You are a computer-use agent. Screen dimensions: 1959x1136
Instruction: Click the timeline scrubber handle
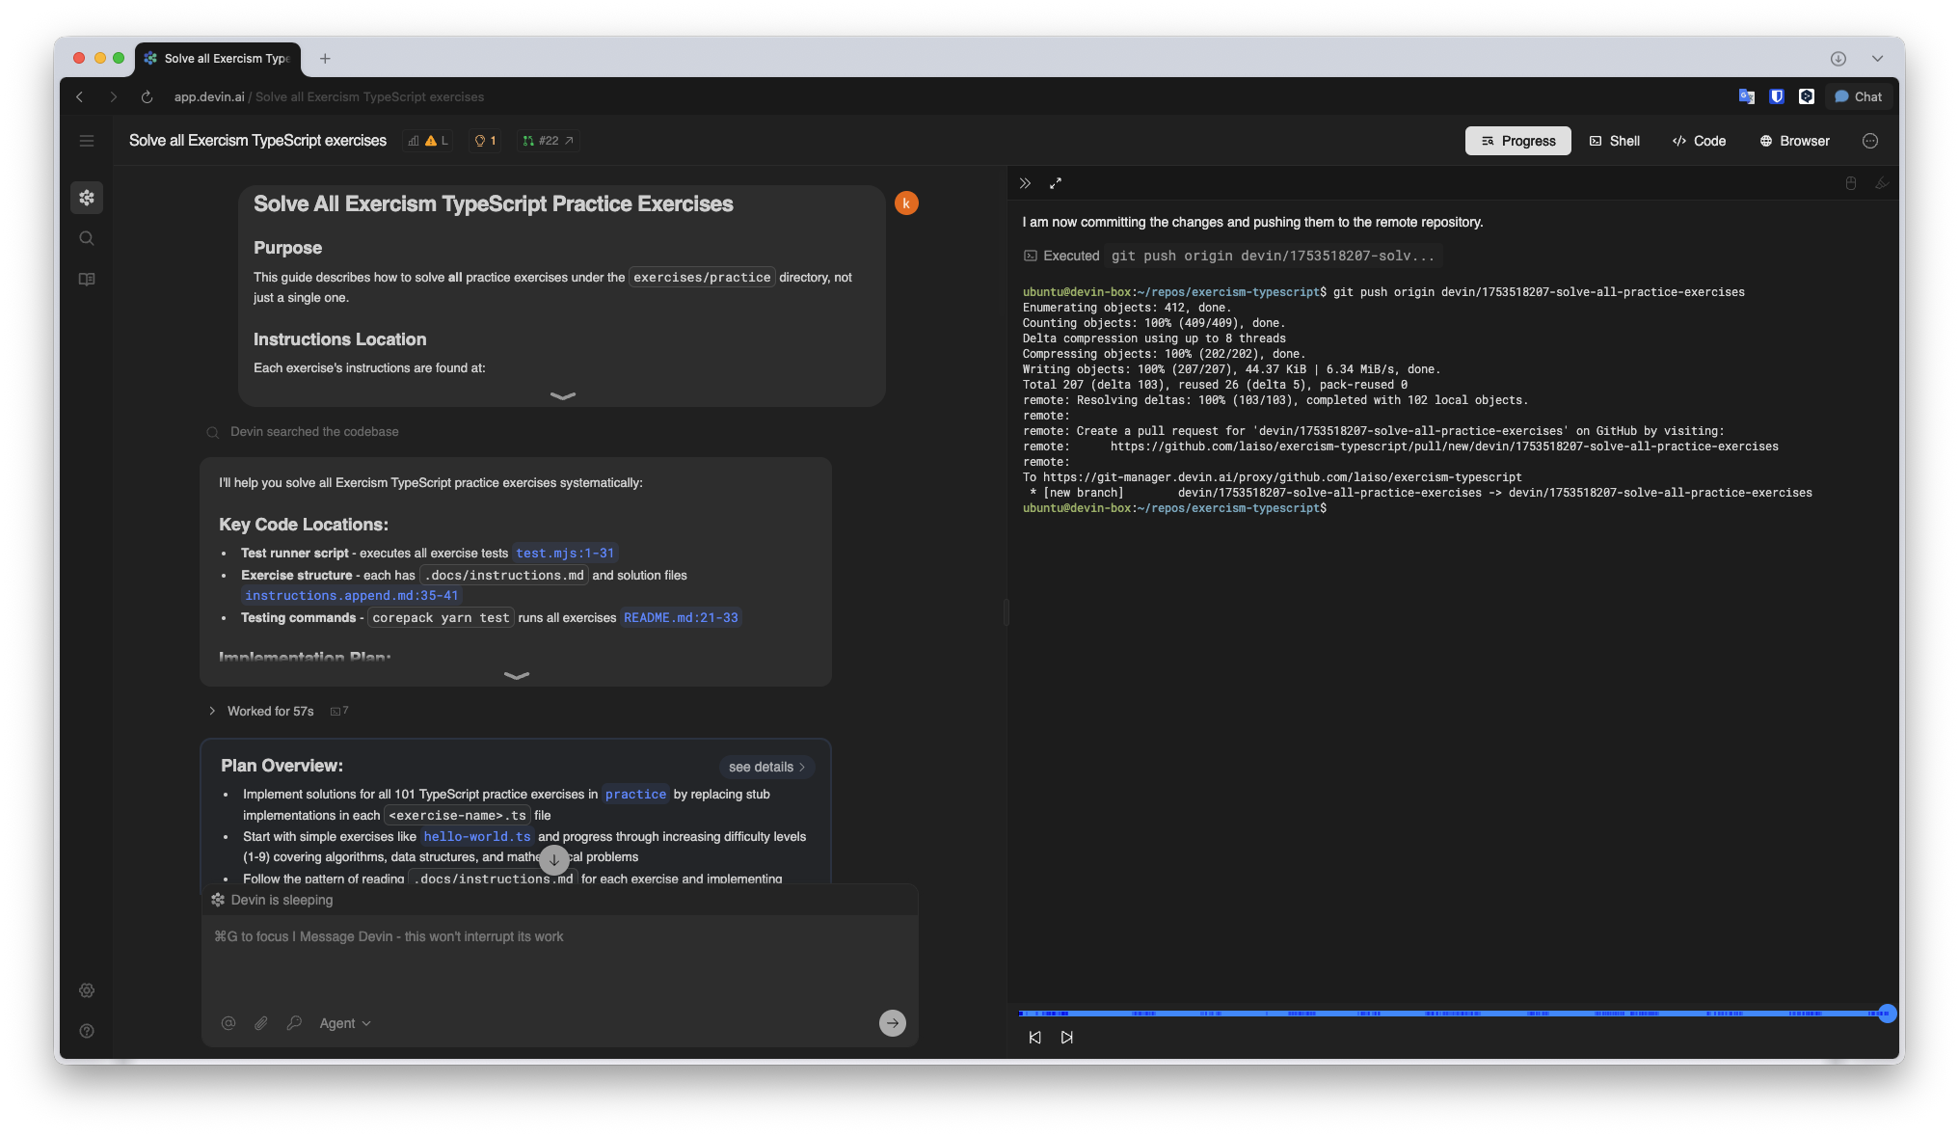(1887, 1014)
